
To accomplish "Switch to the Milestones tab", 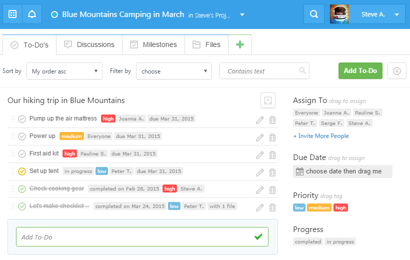I will click(153, 44).
